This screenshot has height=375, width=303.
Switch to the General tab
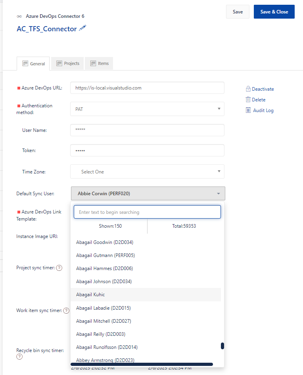pyautogui.click(x=33, y=64)
